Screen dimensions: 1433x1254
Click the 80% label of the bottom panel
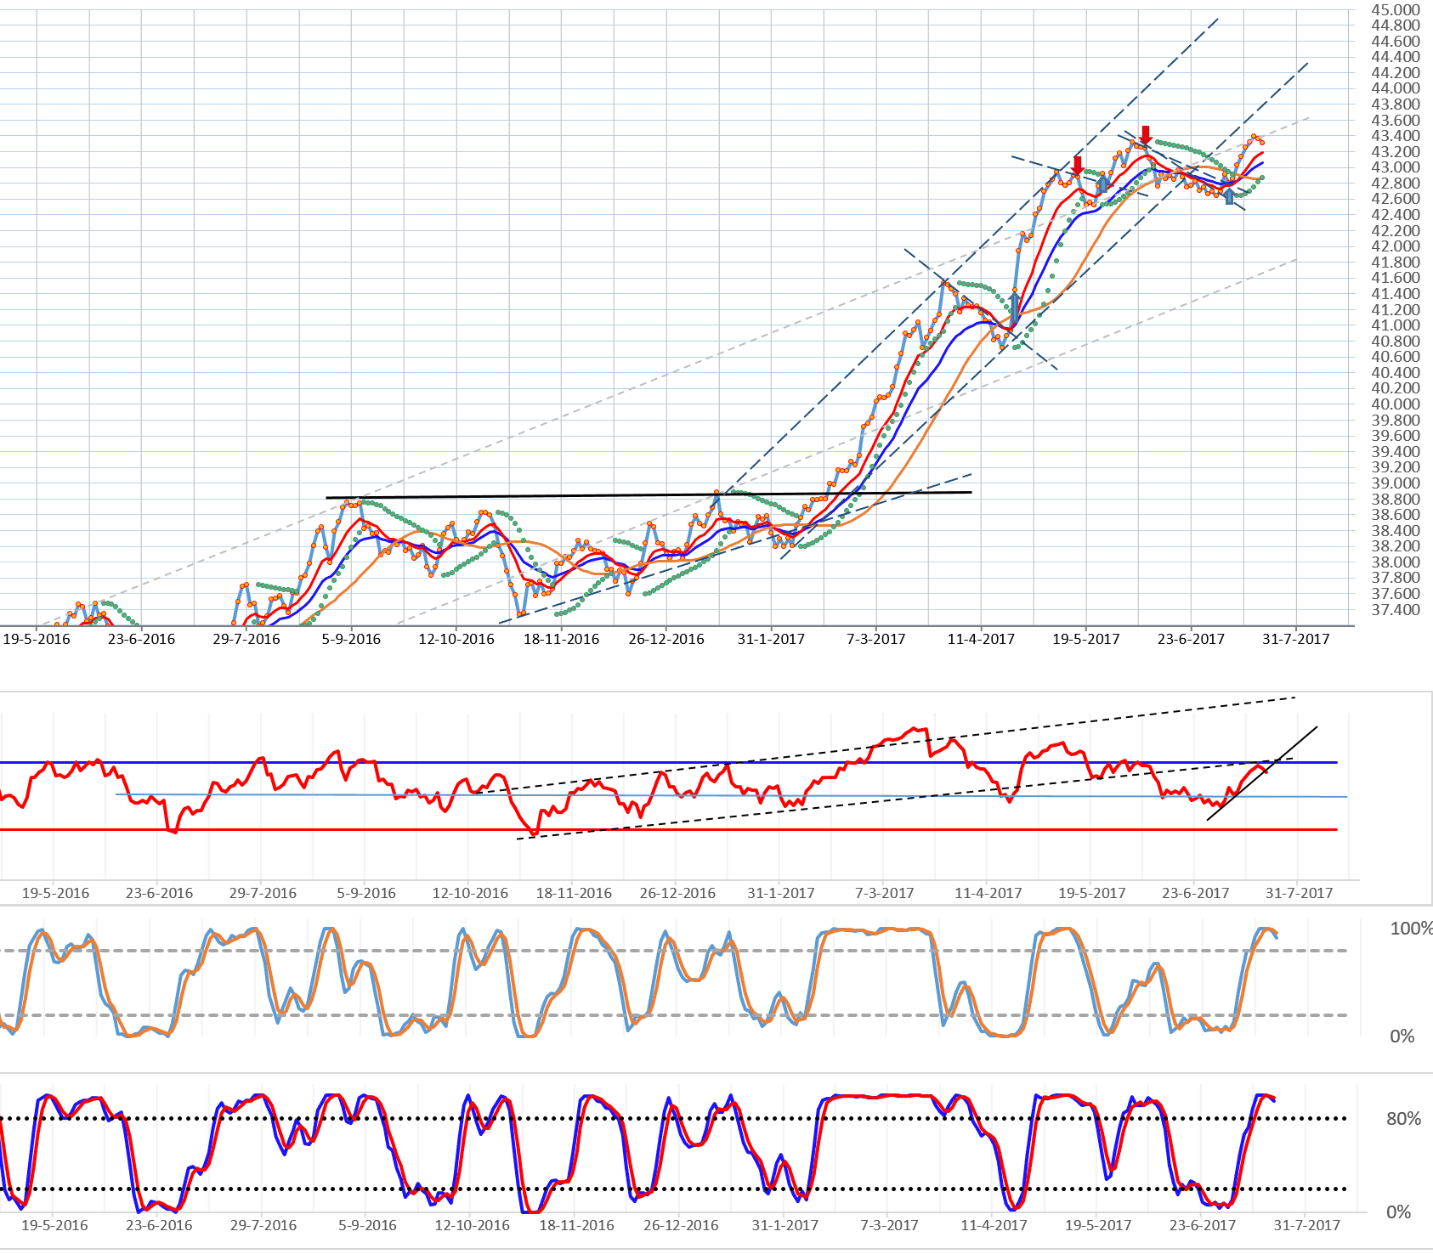pyautogui.click(x=1404, y=1119)
